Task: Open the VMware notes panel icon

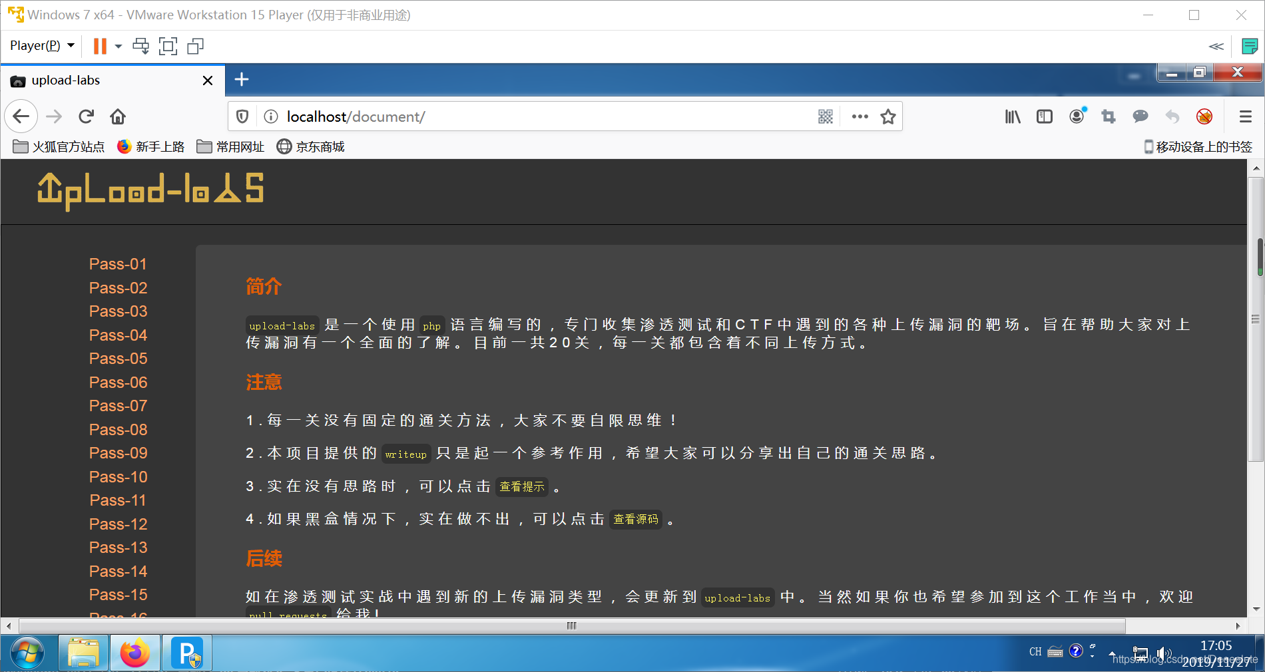Action: pos(1250,46)
